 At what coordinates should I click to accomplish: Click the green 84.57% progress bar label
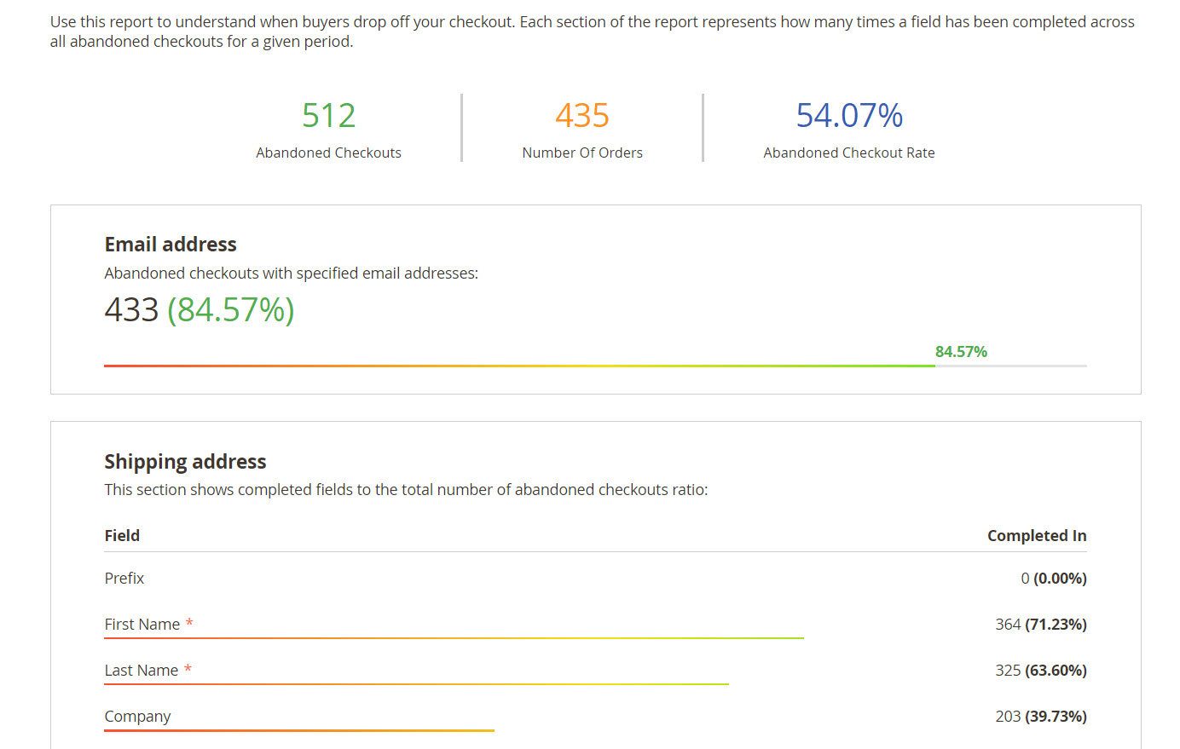[961, 352]
